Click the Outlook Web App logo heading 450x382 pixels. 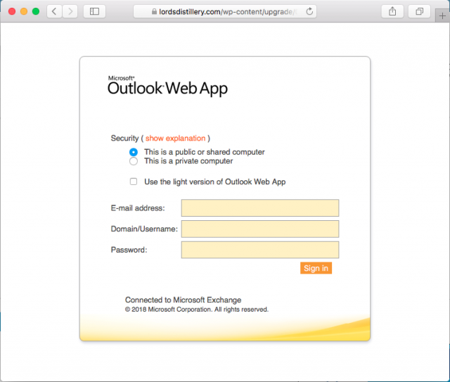[167, 86]
